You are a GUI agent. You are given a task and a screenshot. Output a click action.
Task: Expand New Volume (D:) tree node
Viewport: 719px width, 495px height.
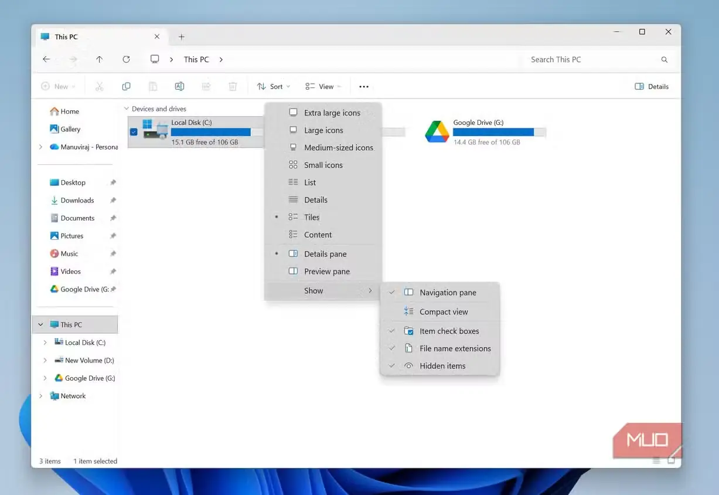[45, 361]
